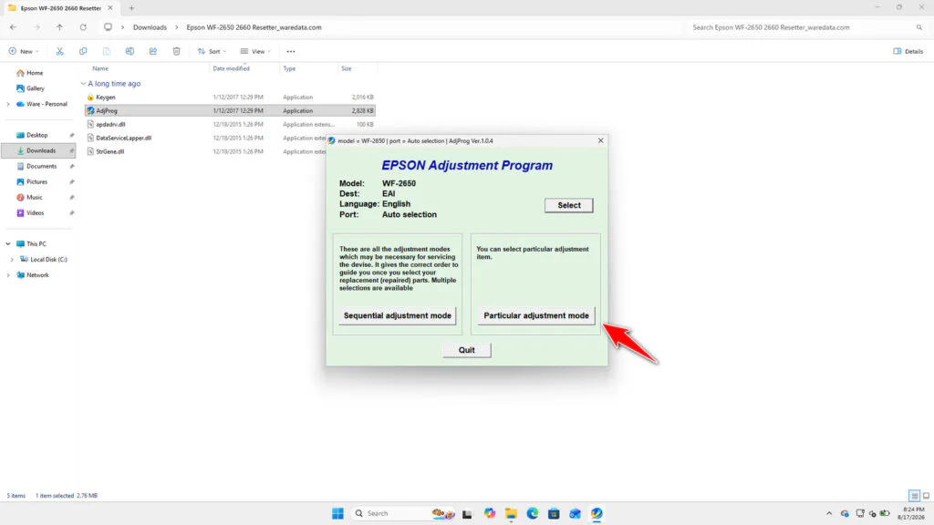Show hidden system tray icons
This screenshot has width=934, height=525.
(x=829, y=513)
